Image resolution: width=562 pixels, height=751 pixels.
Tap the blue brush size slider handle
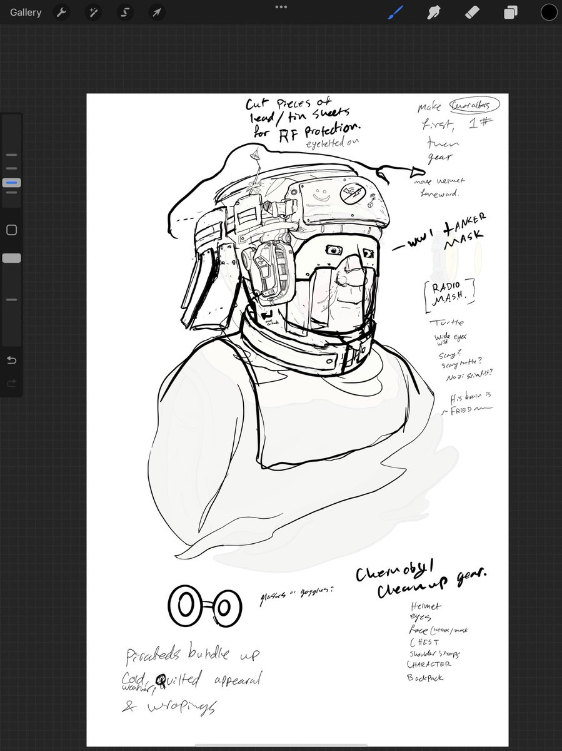tap(11, 183)
